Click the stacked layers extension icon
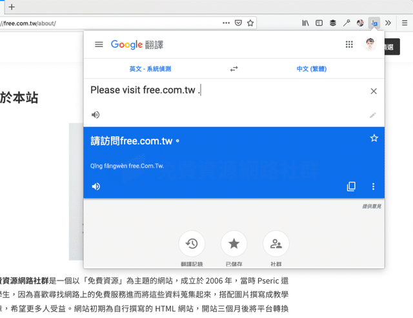 point(333,23)
